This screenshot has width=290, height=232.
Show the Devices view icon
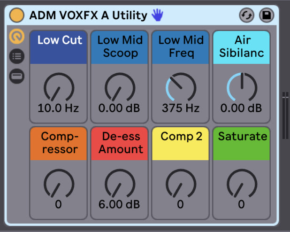pyautogui.click(x=17, y=76)
